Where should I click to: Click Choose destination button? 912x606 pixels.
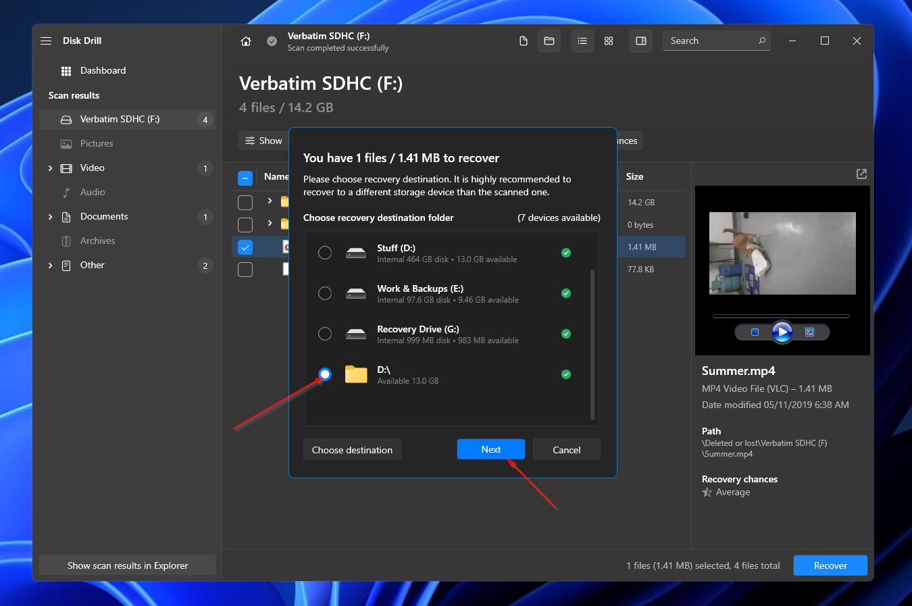click(352, 450)
